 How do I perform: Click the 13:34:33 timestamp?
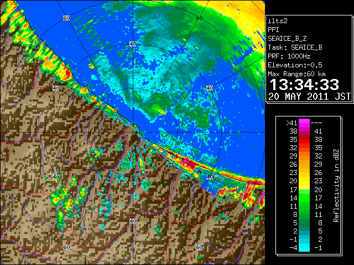pyautogui.click(x=304, y=84)
